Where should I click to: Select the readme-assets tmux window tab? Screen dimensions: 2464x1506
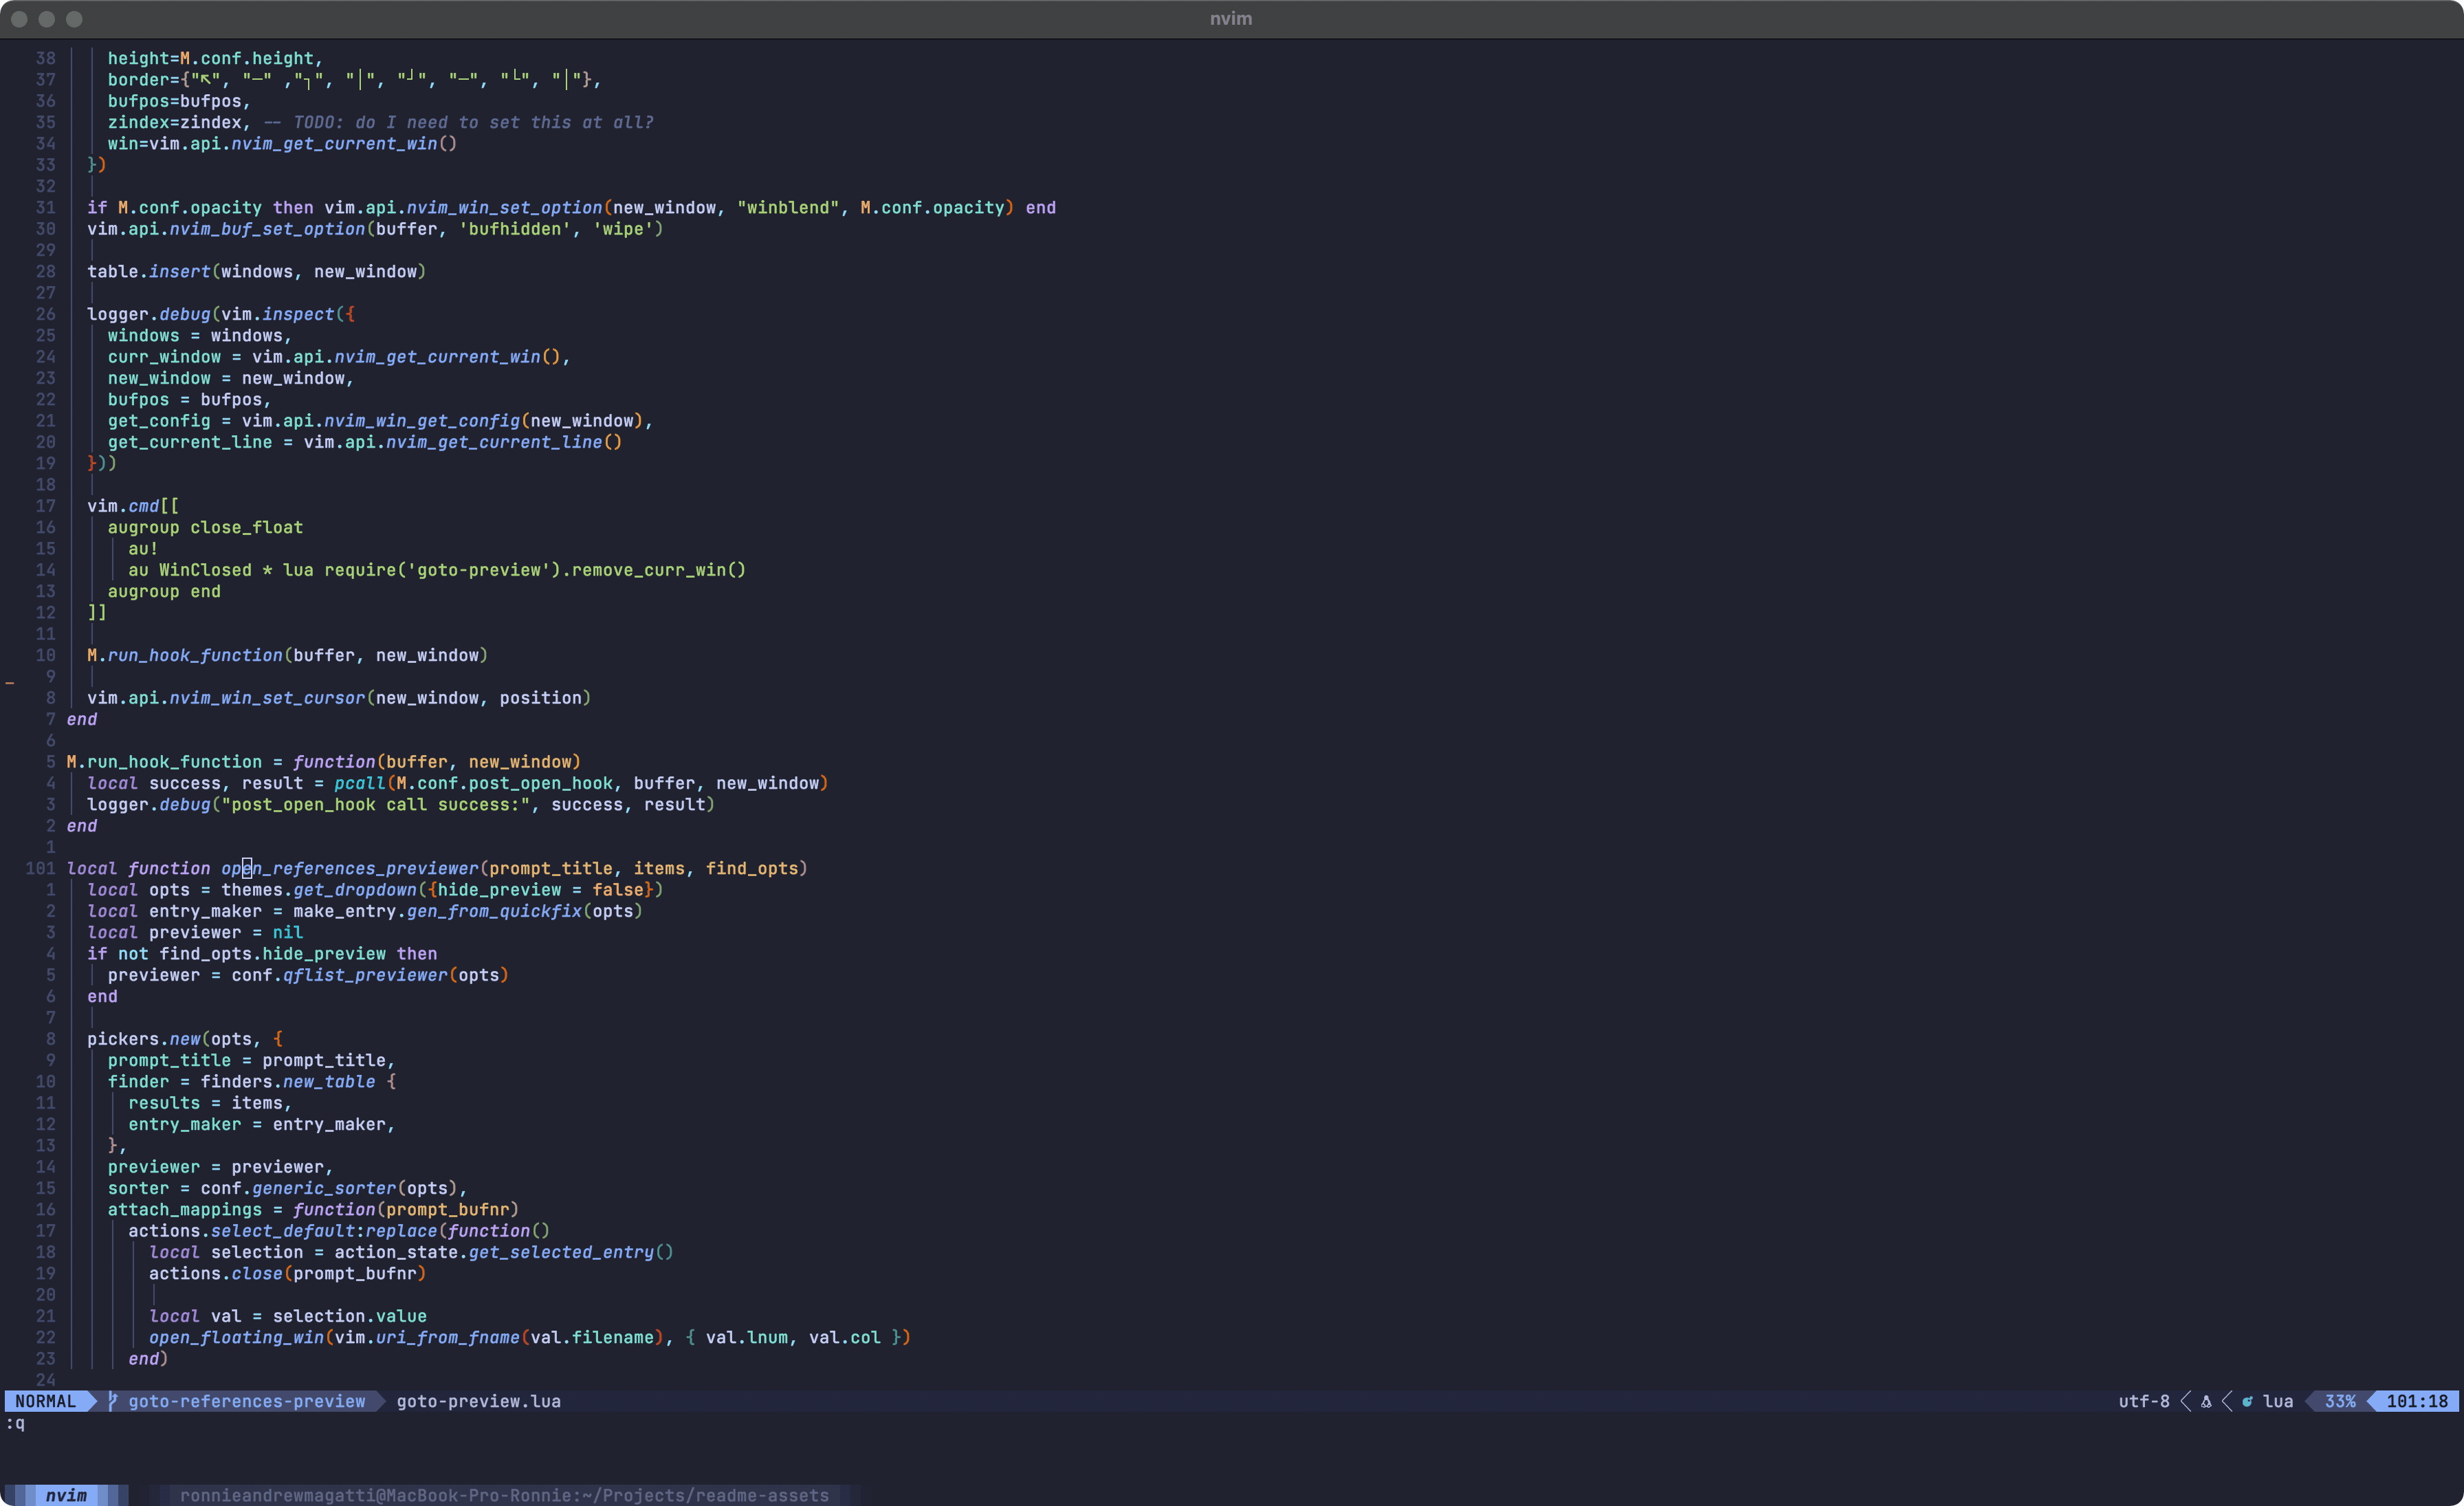(503, 1495)
